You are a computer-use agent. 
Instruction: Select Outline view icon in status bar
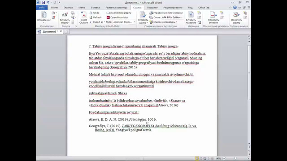pyautogui.click(x=209, y=159)
